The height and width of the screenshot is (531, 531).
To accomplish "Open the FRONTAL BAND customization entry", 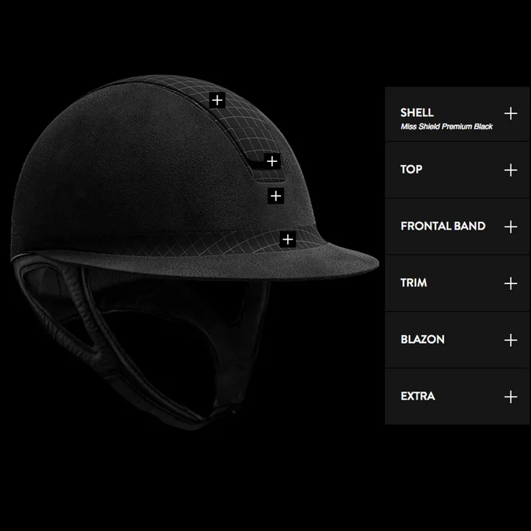I will (x=443, y=226).
